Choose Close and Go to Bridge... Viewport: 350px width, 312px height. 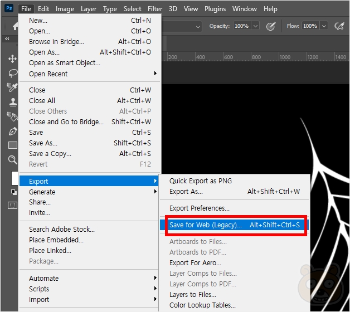90,121
